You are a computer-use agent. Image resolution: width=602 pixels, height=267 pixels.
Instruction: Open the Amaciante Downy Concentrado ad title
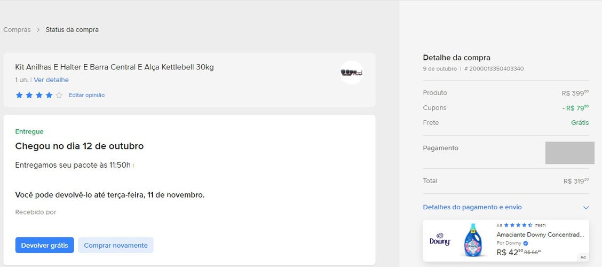[x=540, y=234]
